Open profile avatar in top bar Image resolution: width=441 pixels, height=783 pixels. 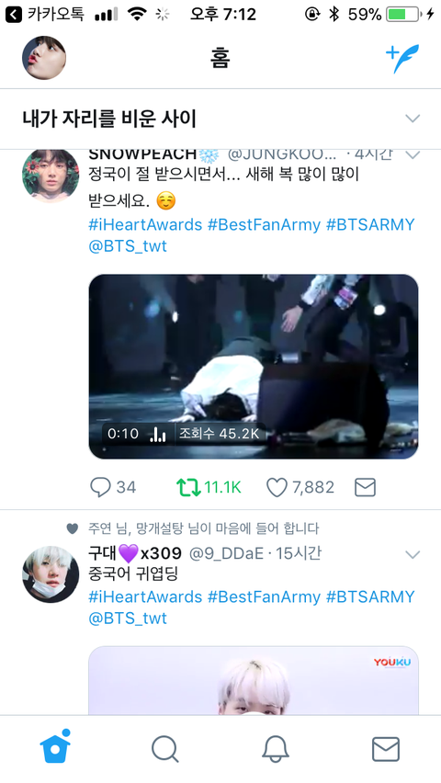[x=44, y=58]
